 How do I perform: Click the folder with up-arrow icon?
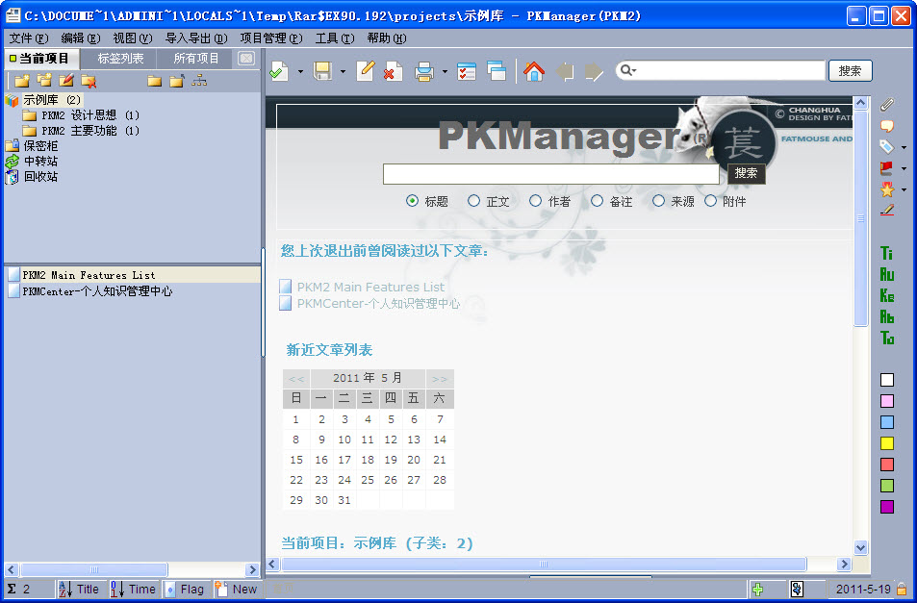tap(177, 80)
